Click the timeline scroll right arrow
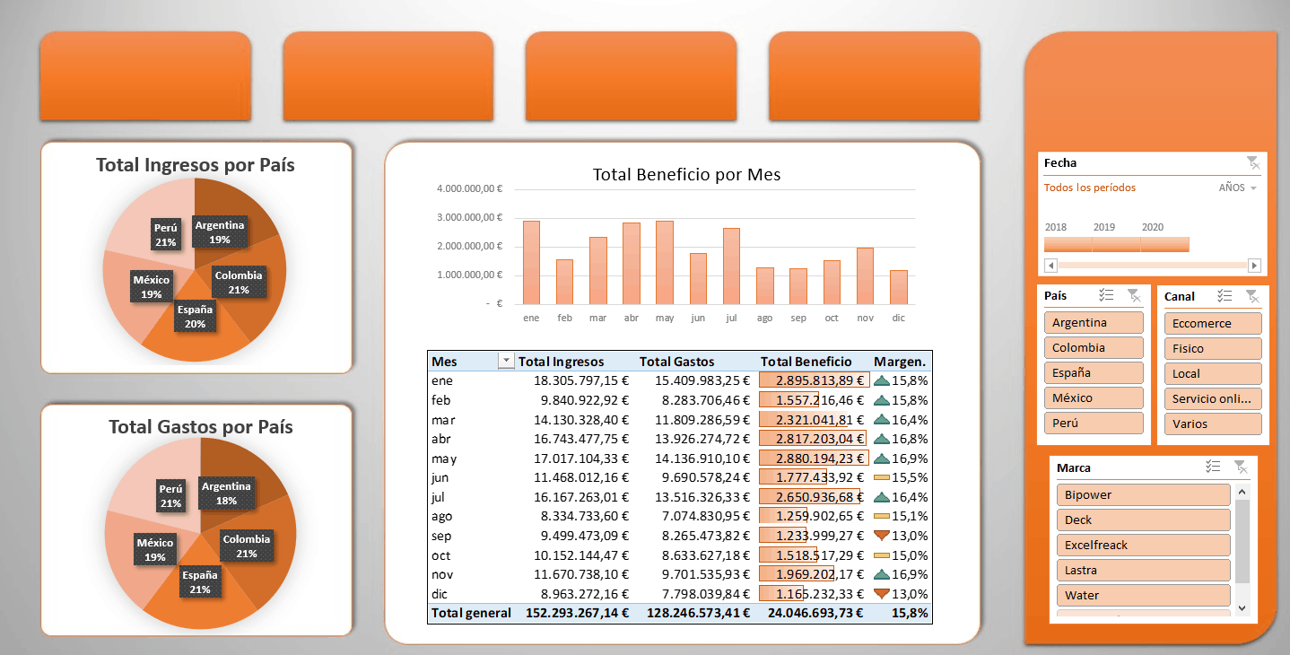 point(1254,266)
